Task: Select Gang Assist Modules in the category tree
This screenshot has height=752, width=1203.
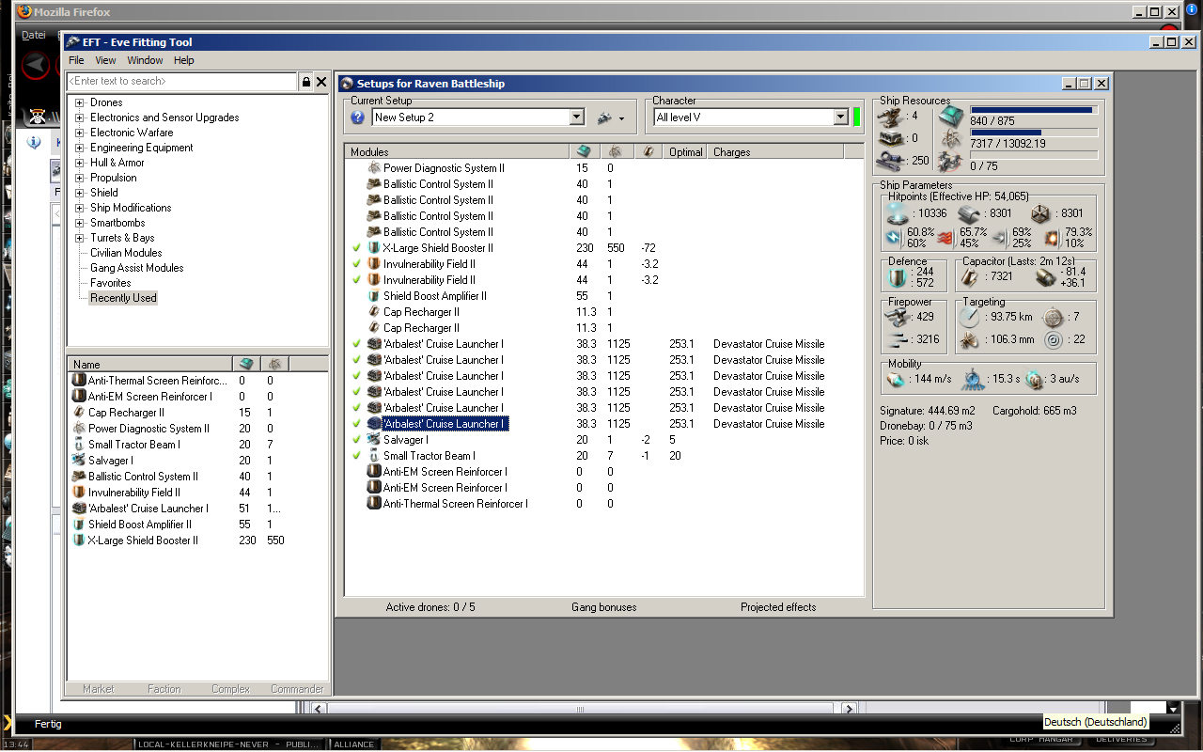Action: point(137,268)
